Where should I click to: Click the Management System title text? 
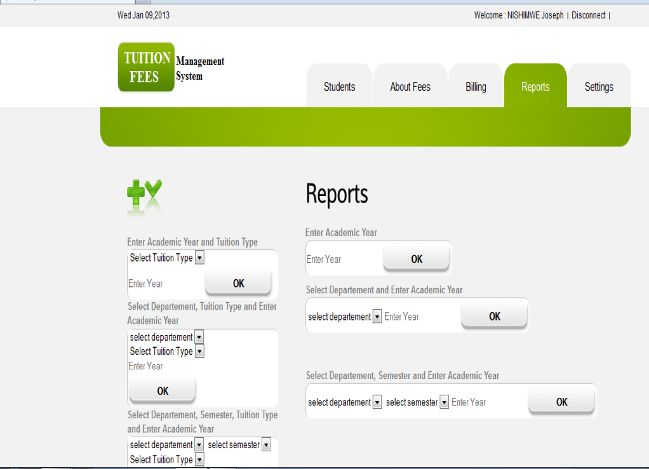(x=200, y=69)
